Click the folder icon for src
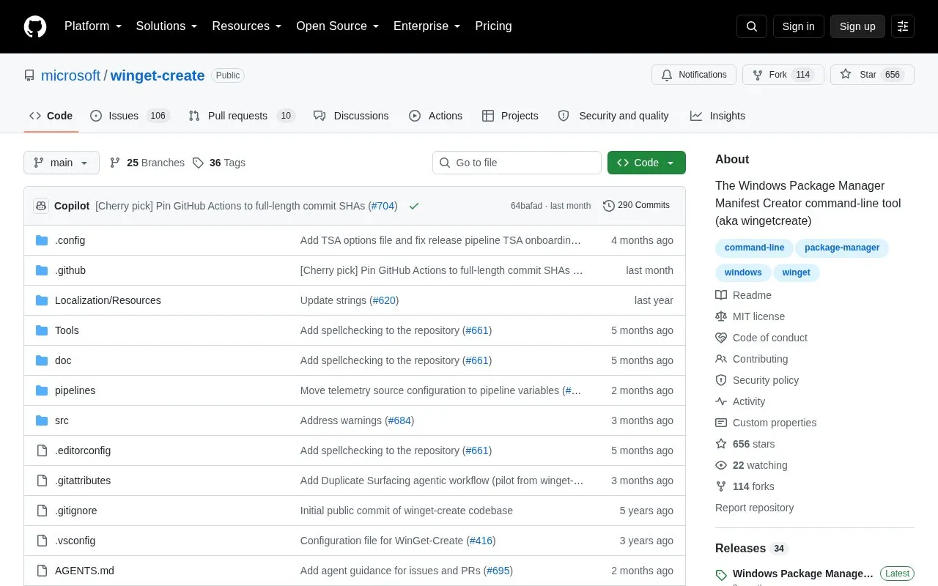This screenshot has width=938, height=586. click(42, 420)
